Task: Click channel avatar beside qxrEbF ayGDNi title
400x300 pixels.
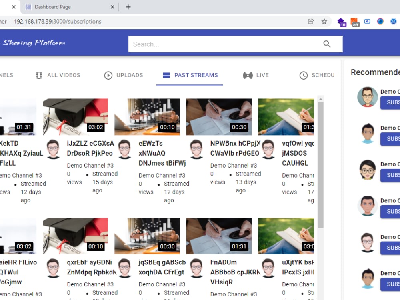Action: [53, 268]
